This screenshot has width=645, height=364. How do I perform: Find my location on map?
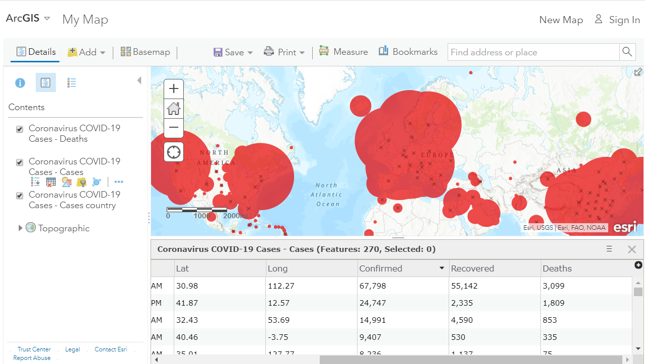coord(174,151)
